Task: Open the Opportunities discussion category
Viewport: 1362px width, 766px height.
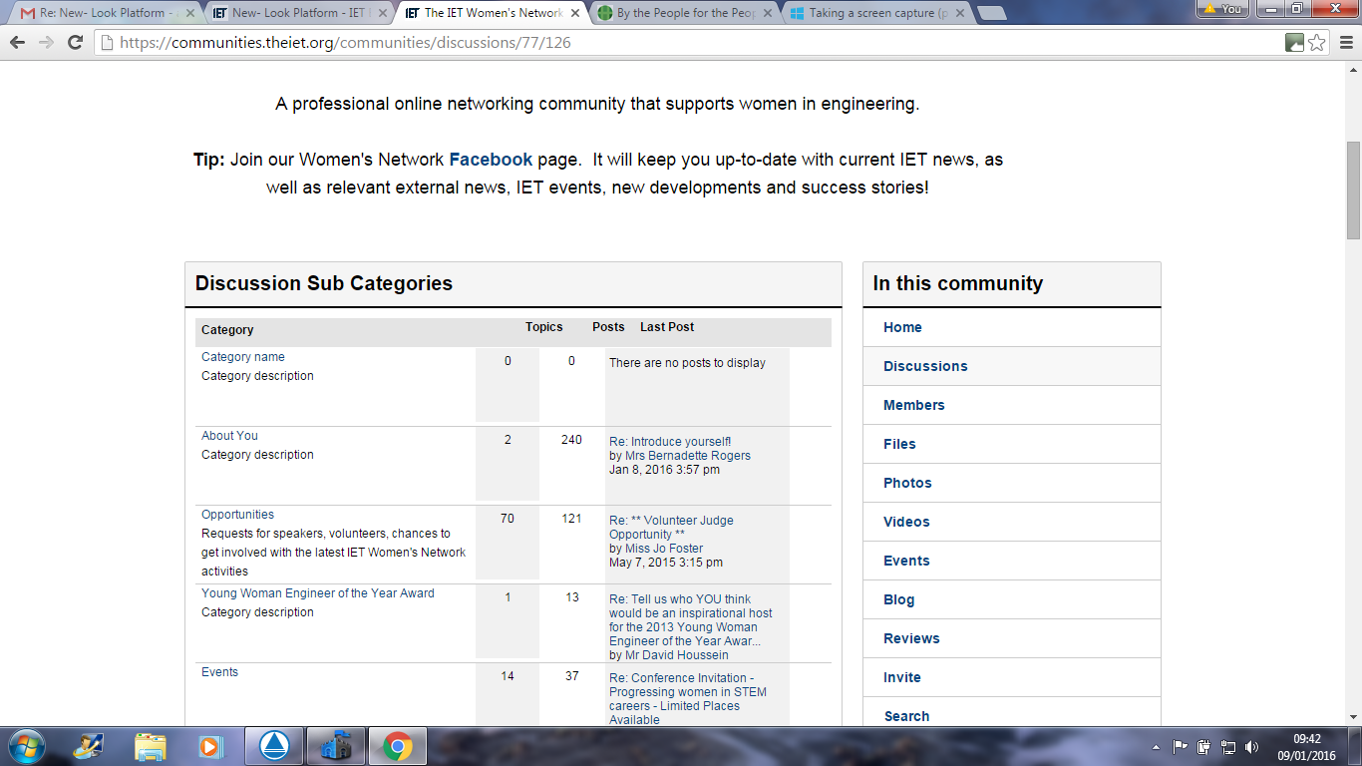Action: (x=237, y=515)
